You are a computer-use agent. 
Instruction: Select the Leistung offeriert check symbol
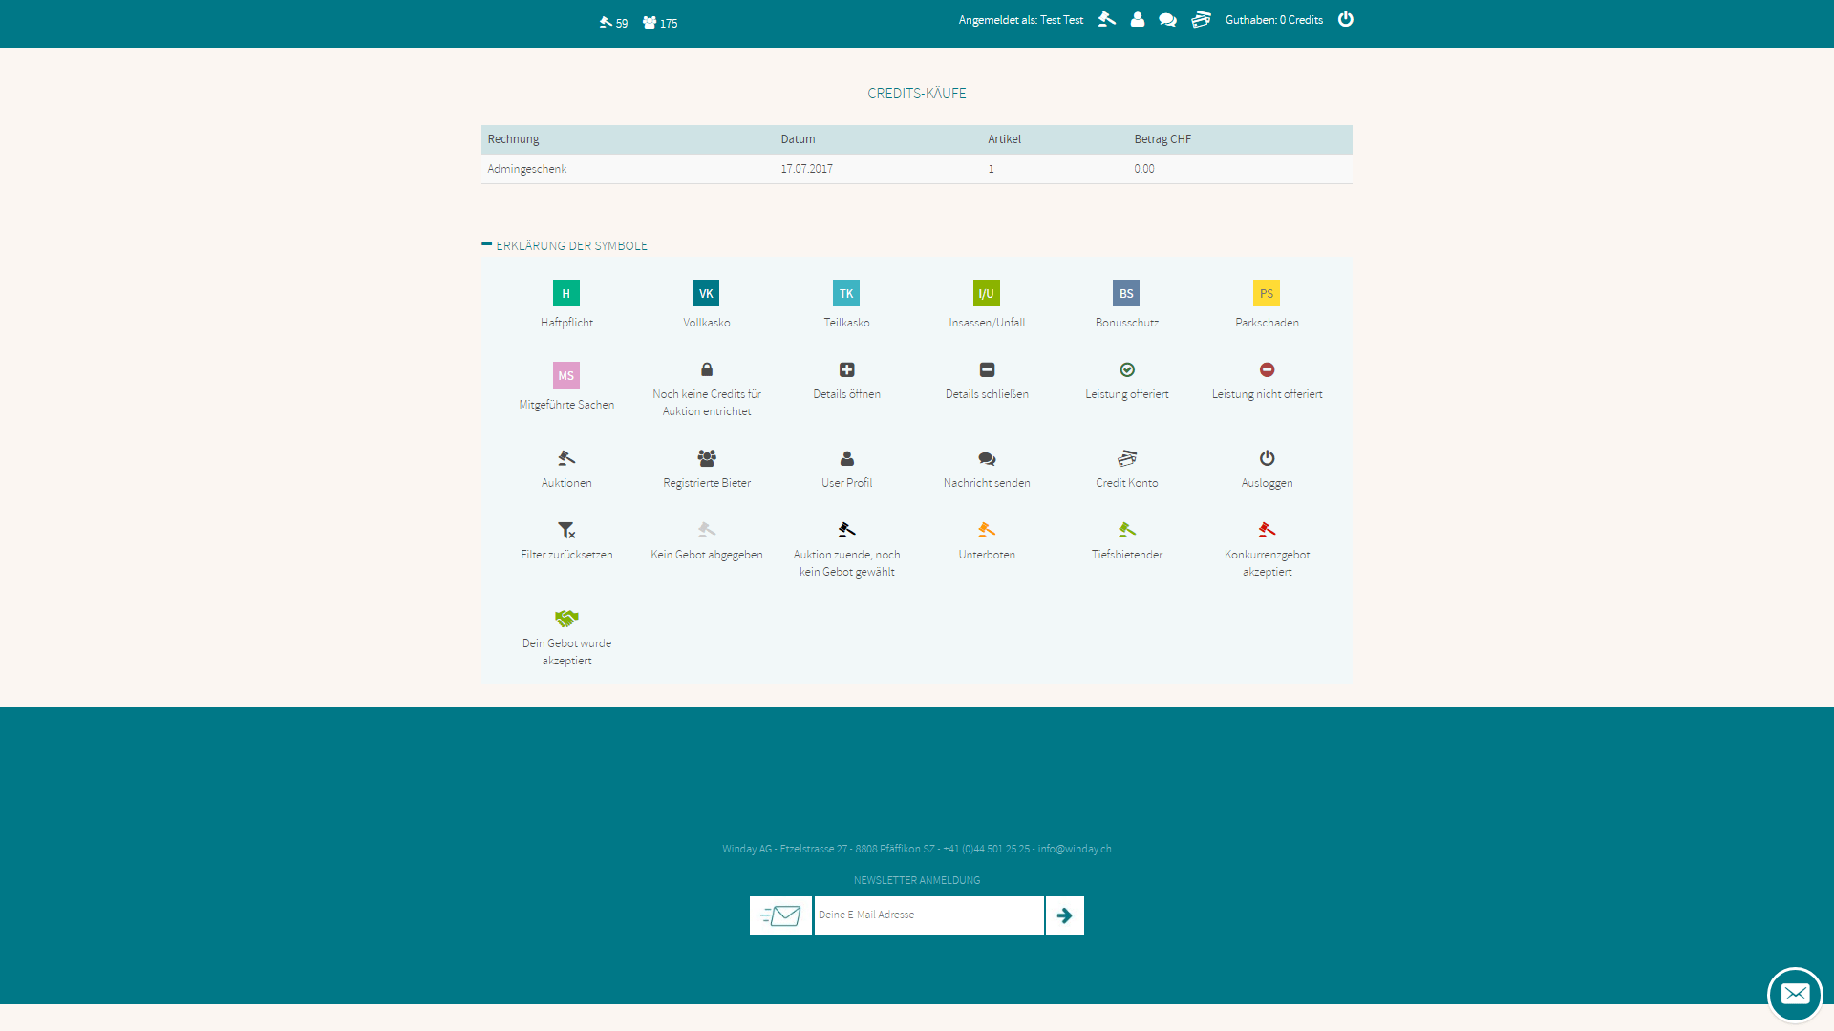pyautogui.click(x=1127, y=369)
